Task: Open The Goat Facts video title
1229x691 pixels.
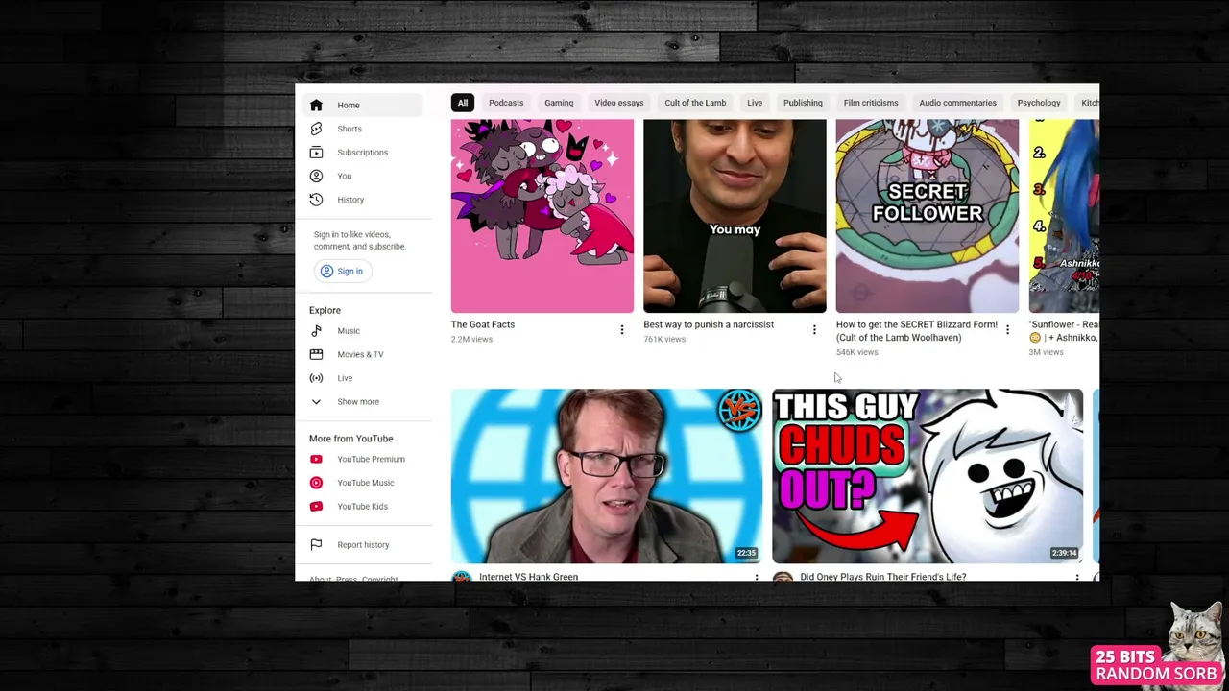Action: click(x=483, y=324)
